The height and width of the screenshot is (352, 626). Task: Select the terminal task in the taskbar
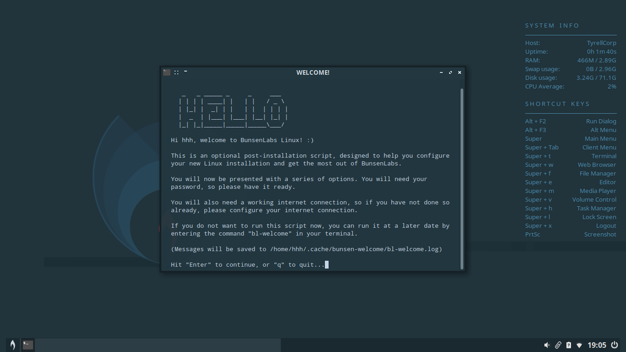[28, 345]
